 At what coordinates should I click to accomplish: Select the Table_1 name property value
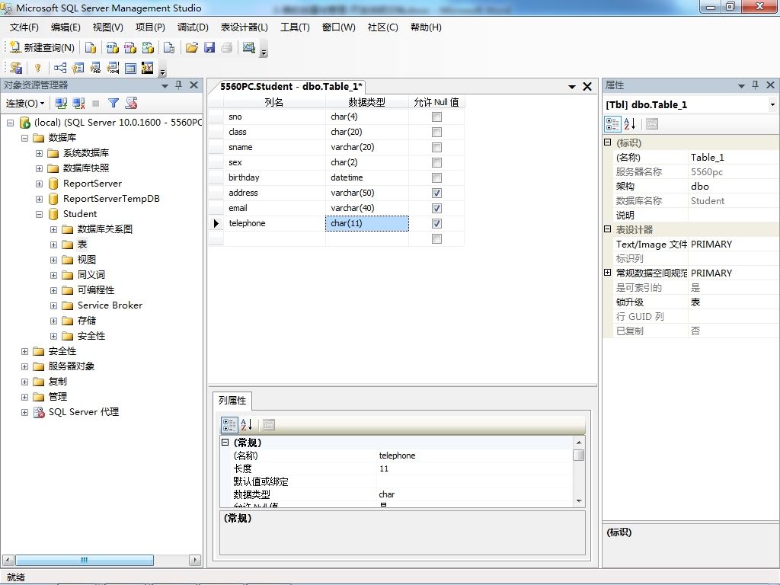(734, 157)
